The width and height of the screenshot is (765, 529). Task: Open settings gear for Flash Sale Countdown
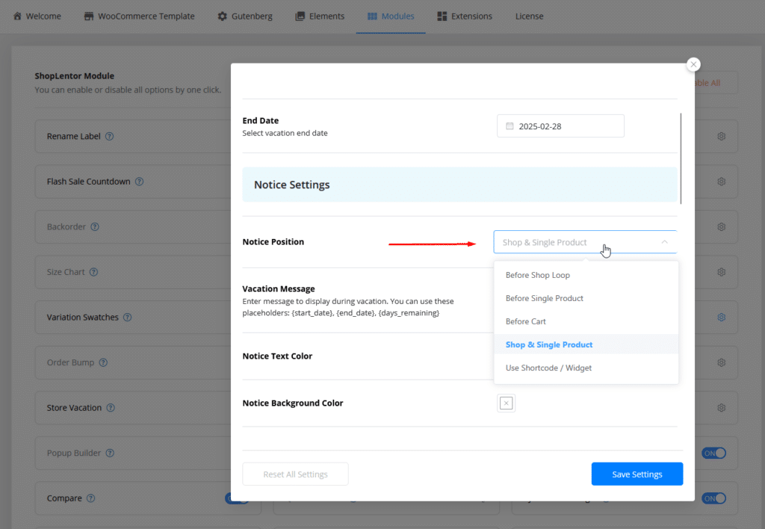721,182
